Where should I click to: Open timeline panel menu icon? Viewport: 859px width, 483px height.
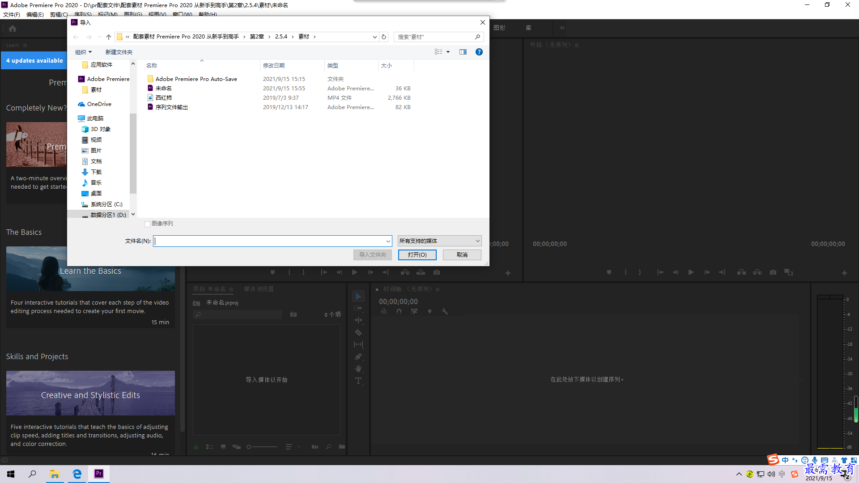[x=438, y=290]
